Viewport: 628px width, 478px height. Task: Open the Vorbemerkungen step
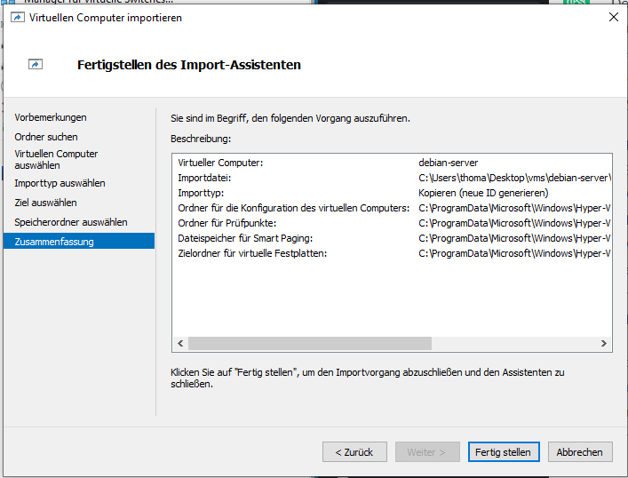click(x=51, y=117)
